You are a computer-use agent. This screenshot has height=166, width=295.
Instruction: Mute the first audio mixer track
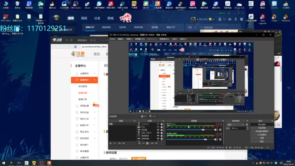[216, 130]
